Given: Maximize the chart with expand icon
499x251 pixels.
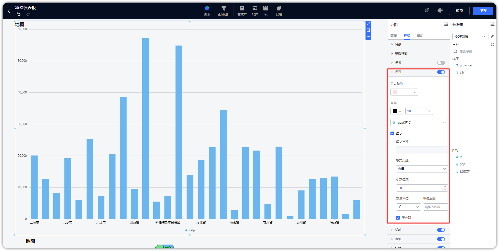Looking at the screenshot, I should [368, 24].
